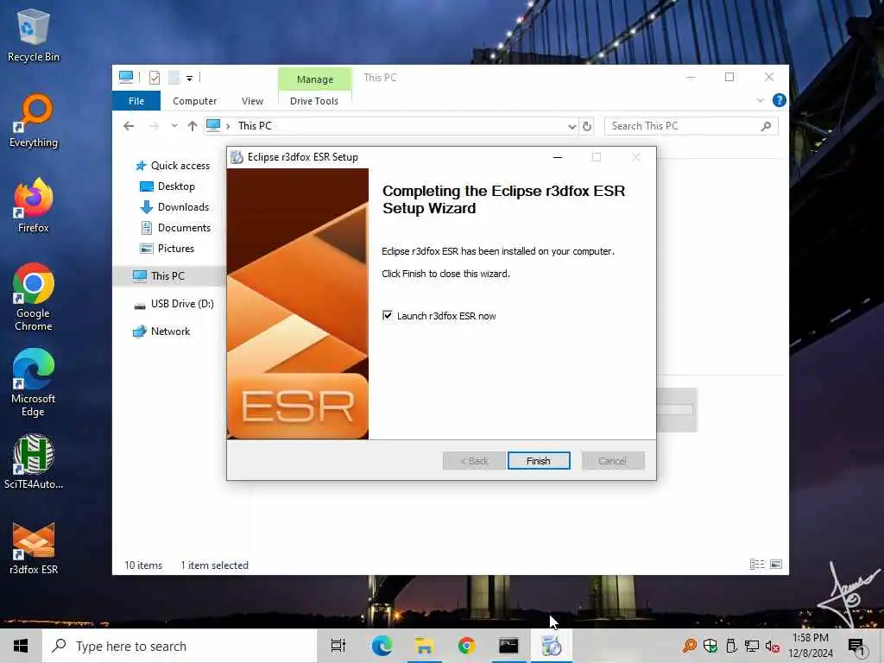Click the safely remove hardware tray icon

731,646
